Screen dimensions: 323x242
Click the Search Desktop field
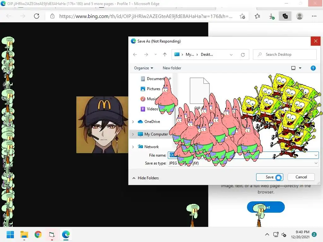tap(285, 55)
